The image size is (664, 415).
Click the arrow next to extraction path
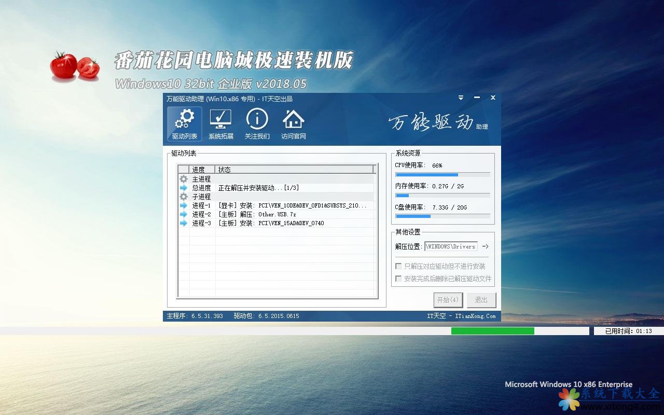(x=485, y=246)
